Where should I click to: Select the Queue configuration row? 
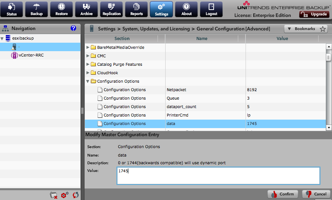pos(205,98)
